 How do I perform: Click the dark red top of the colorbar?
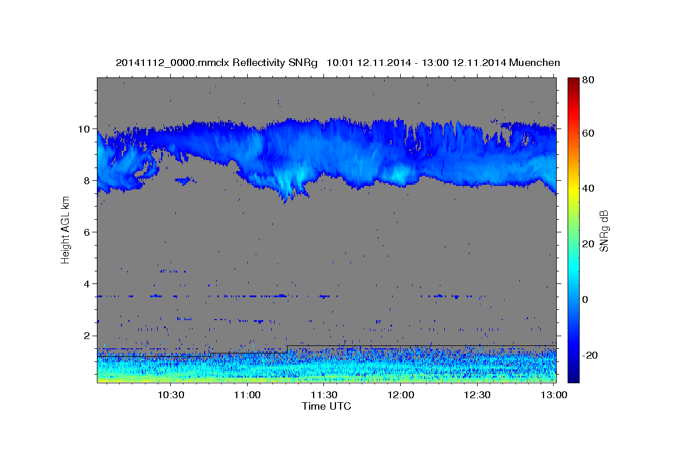tap(573, 81)
